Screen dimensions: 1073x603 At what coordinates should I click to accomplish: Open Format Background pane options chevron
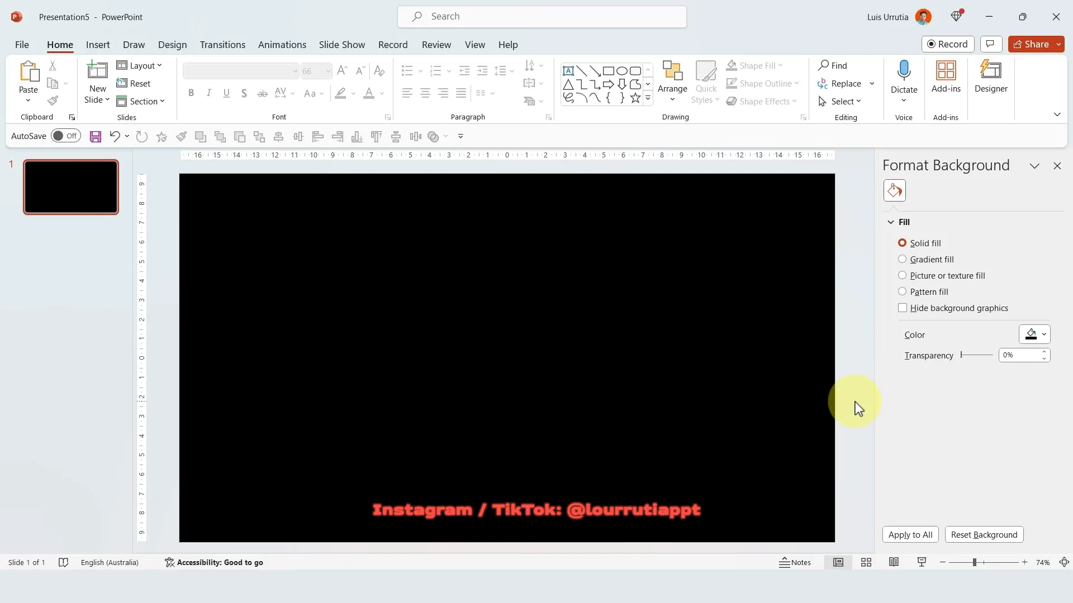tap(1034, 166)
